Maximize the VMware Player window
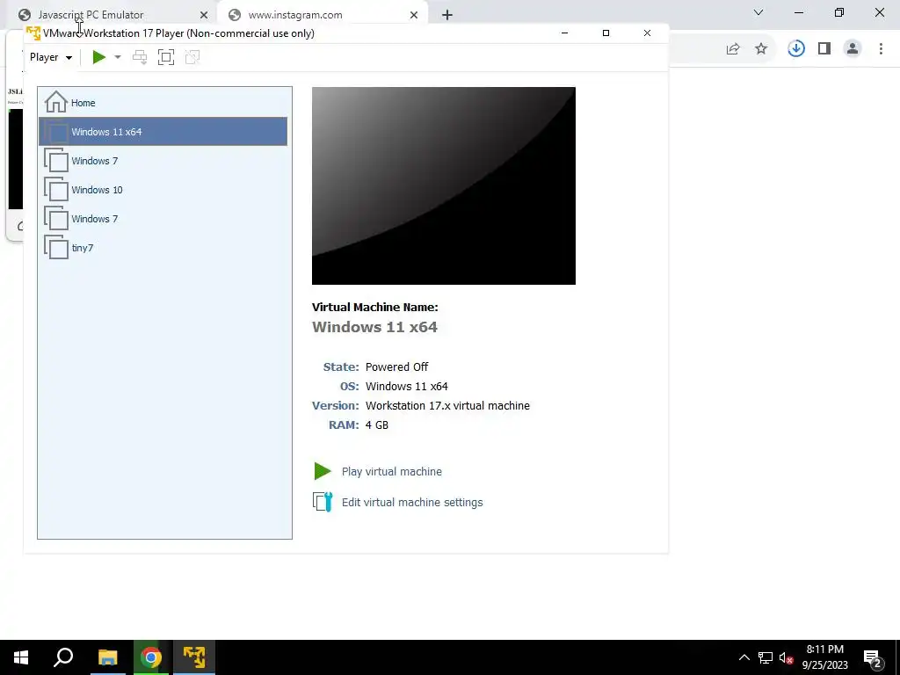 (606, 33)
